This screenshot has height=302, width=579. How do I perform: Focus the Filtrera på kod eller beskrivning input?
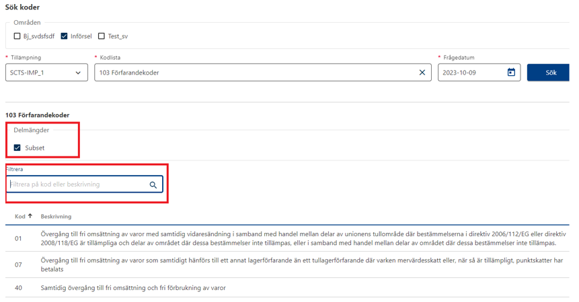click(x=77, y=185)
